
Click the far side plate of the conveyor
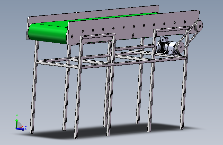92,14
